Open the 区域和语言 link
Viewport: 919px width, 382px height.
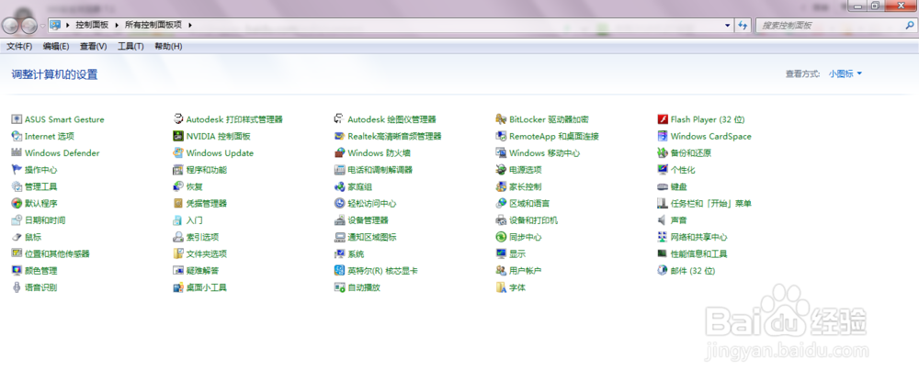(x=529, y=204)
